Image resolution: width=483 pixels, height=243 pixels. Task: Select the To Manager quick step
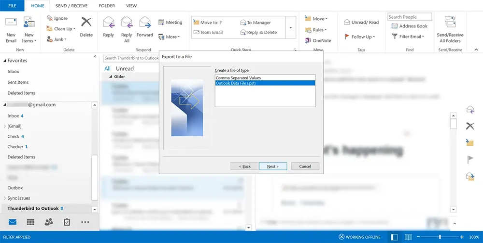pyautogui.click(x=256, y=23)
